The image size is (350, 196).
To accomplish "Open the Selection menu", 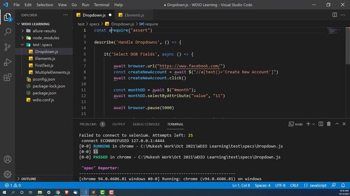I will [x=45, y=5].
